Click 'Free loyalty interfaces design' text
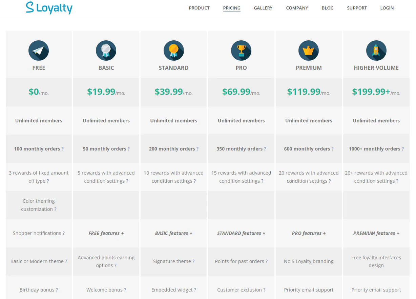The image size is (416, 299). tap(376, 261)
